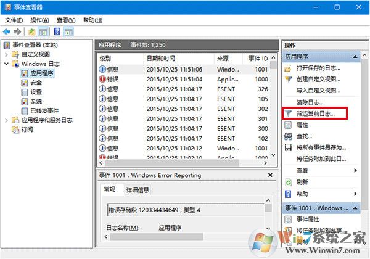
Task: Select 事件查看器 (本地) root node
Action: 35,45
